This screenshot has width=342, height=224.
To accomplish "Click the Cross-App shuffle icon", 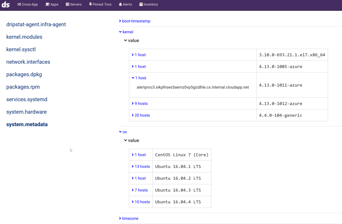I will pos(19,4).
